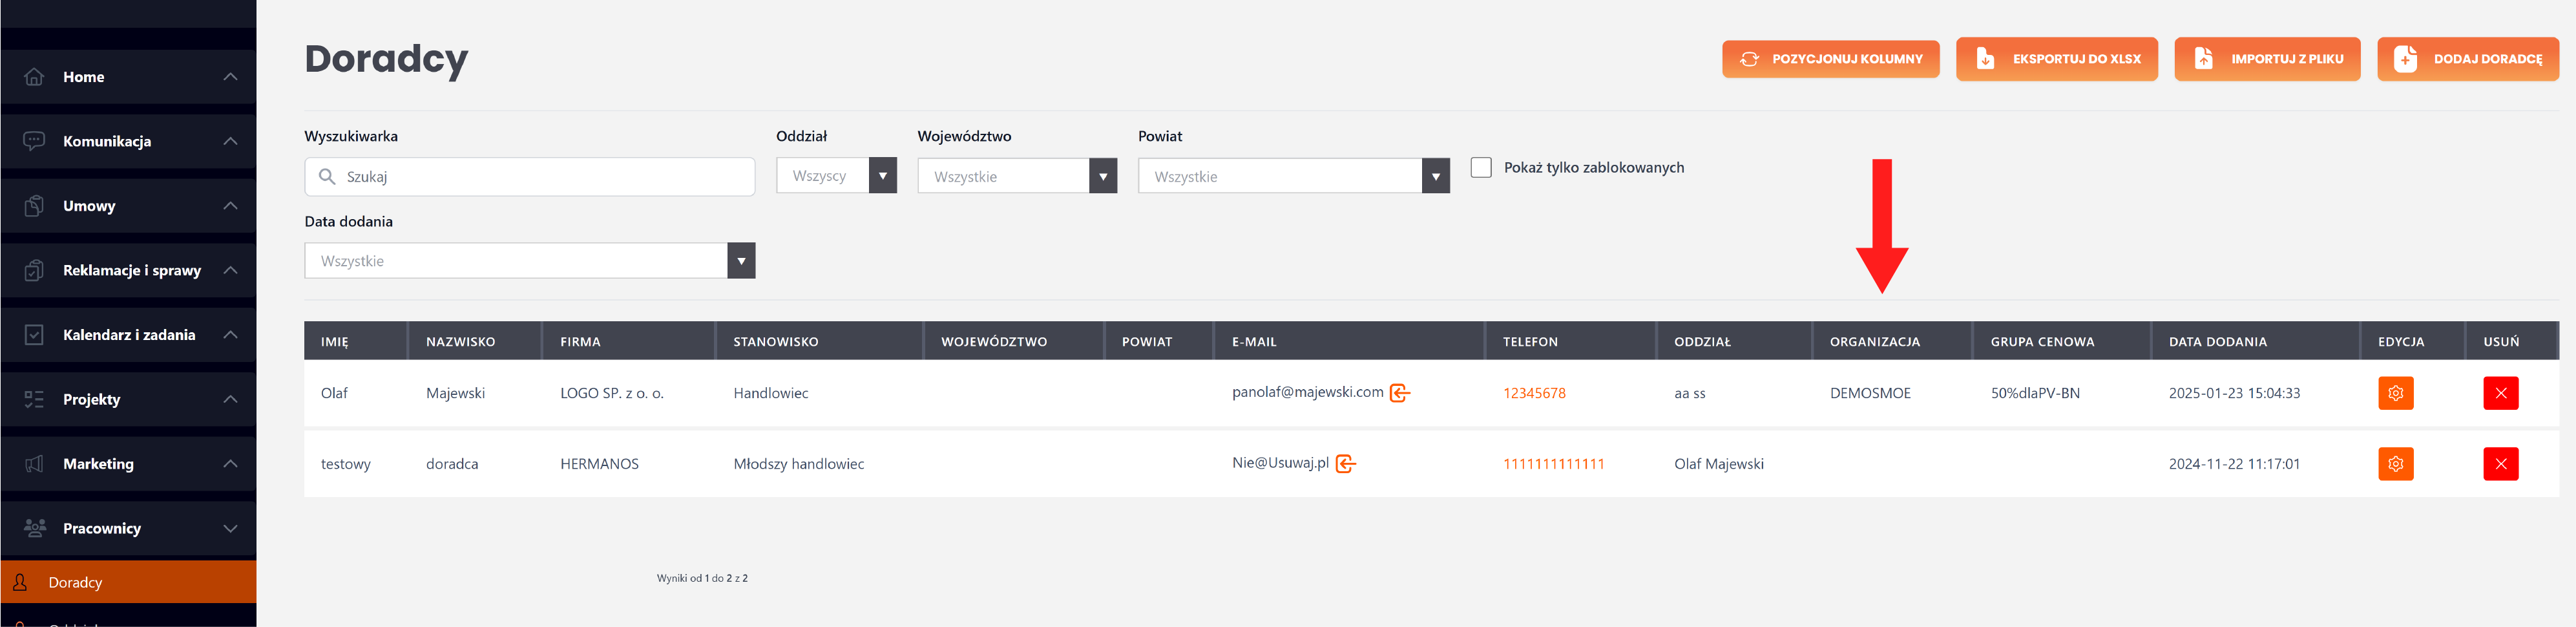Click red delete icon for testowy doradca

point(2500,464)
